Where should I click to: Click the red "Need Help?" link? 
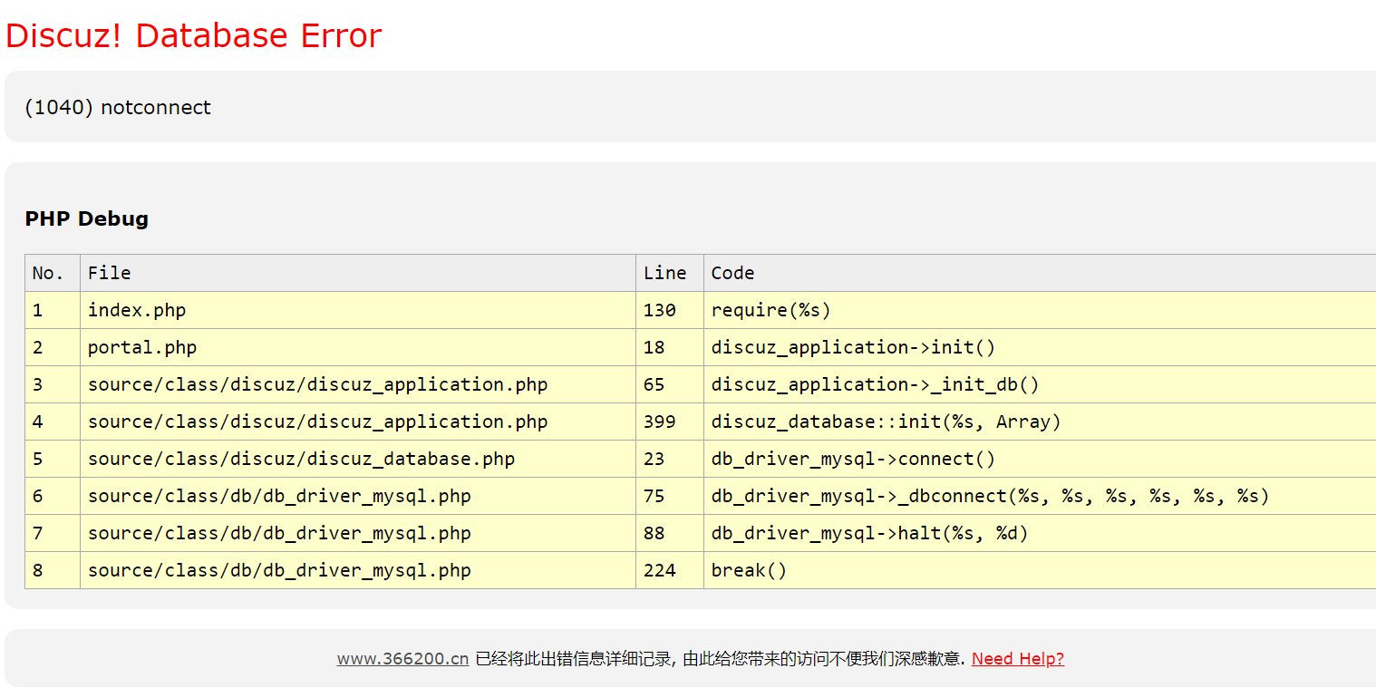pyautogui.click(x=1017, y=659)
